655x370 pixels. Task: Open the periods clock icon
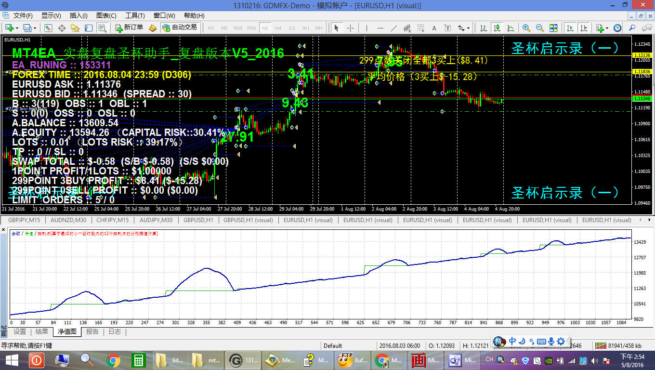point(617,28)
